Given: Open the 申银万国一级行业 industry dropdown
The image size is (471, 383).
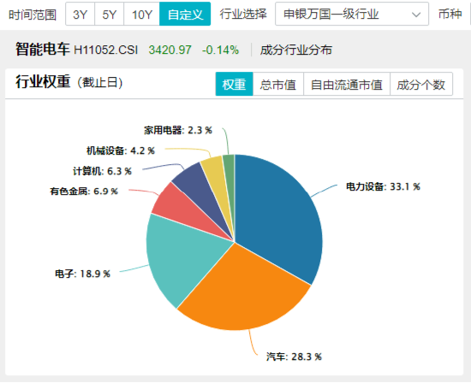Looking at the screenshot, I should pyautogui.click(x=352, y=14).
